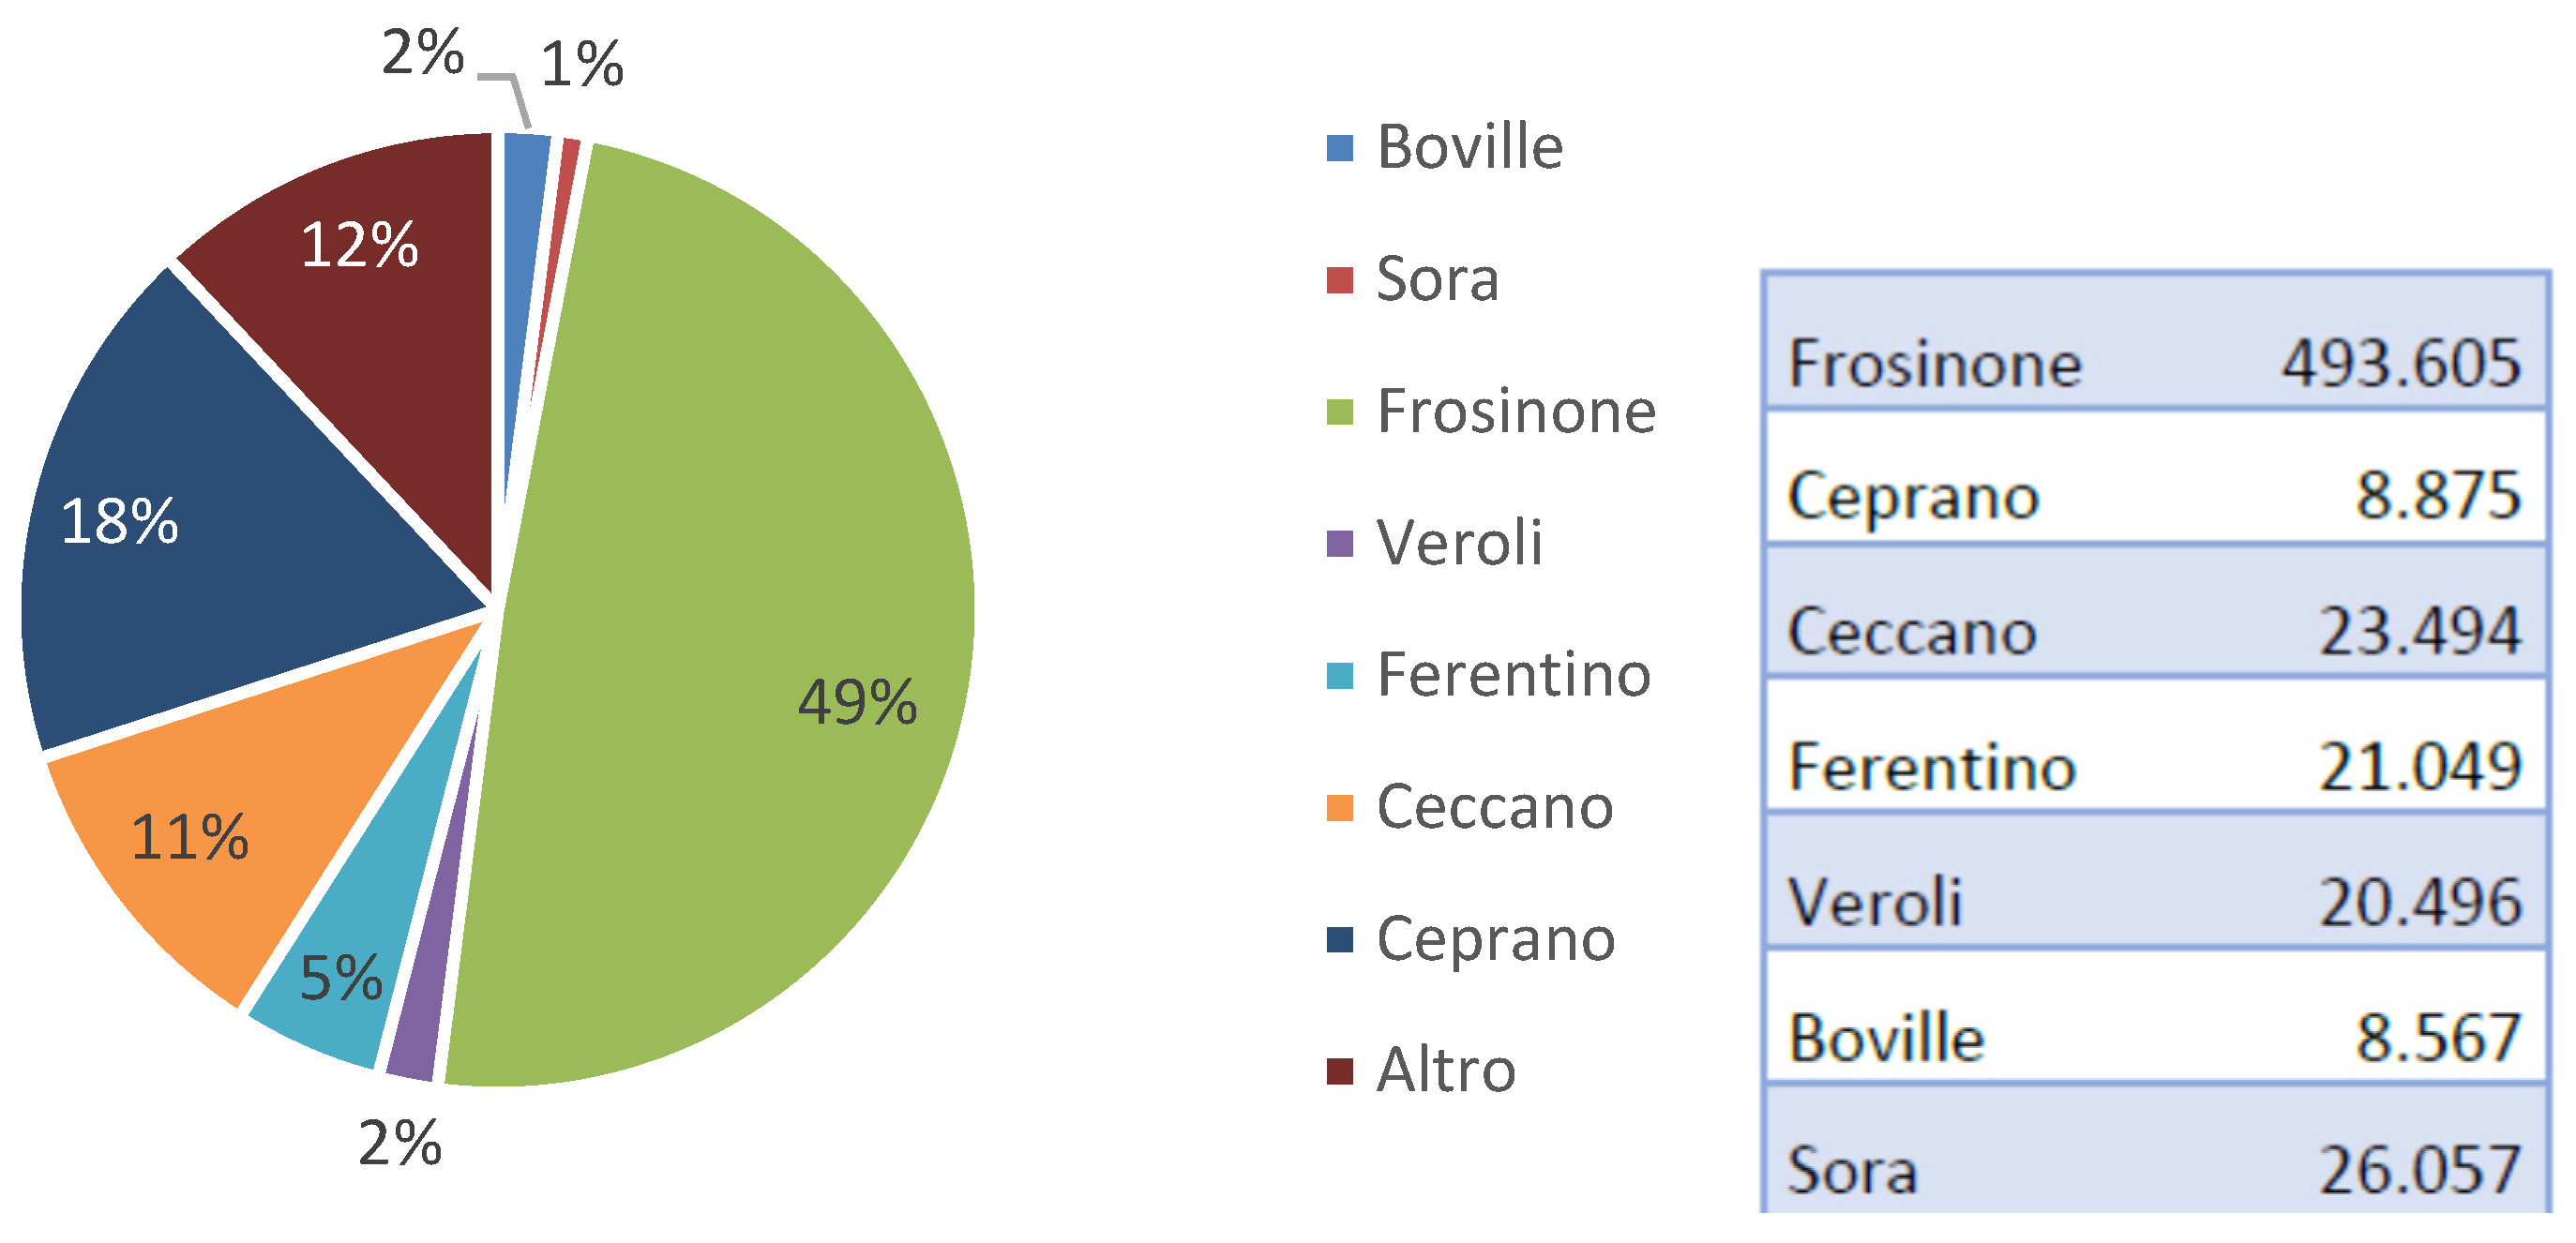Click the navy Ceprano legend swatch

[x=1339, y=940]
